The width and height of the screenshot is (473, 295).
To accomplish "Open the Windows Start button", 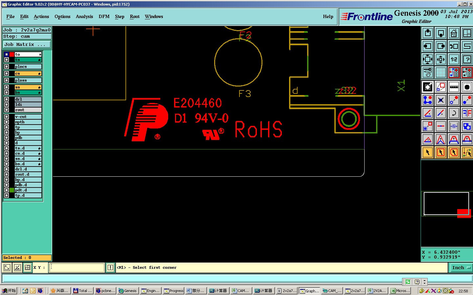I will [9, 291].
